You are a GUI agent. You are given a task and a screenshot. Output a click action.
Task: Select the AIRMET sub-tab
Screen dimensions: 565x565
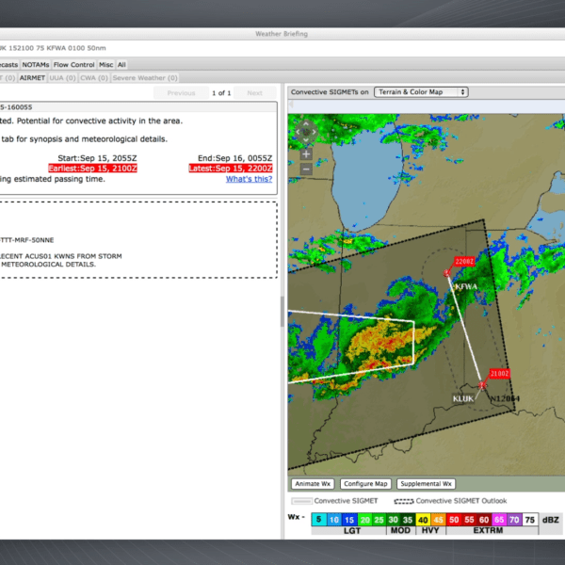[32, 78]
